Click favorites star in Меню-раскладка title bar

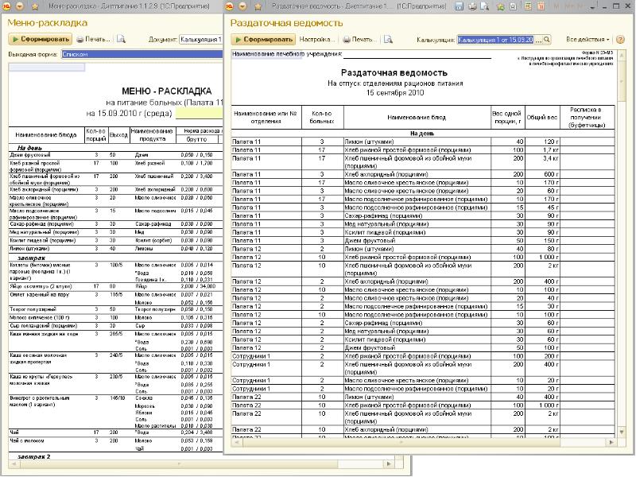(x=35, y=6)
